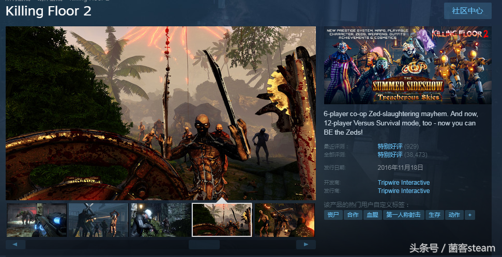Viewport: 502px width, 257px height.
Task: Click the 第一人称射击 FPS tag
Action: pyautogui.click(x=403, y=215)
